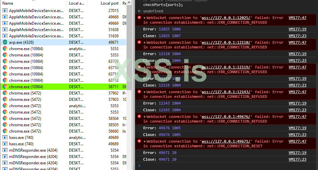Click port 27015 in the AppleMobileDeviceService row
This screenshot has height=170, width=318.
click(113, 11)
